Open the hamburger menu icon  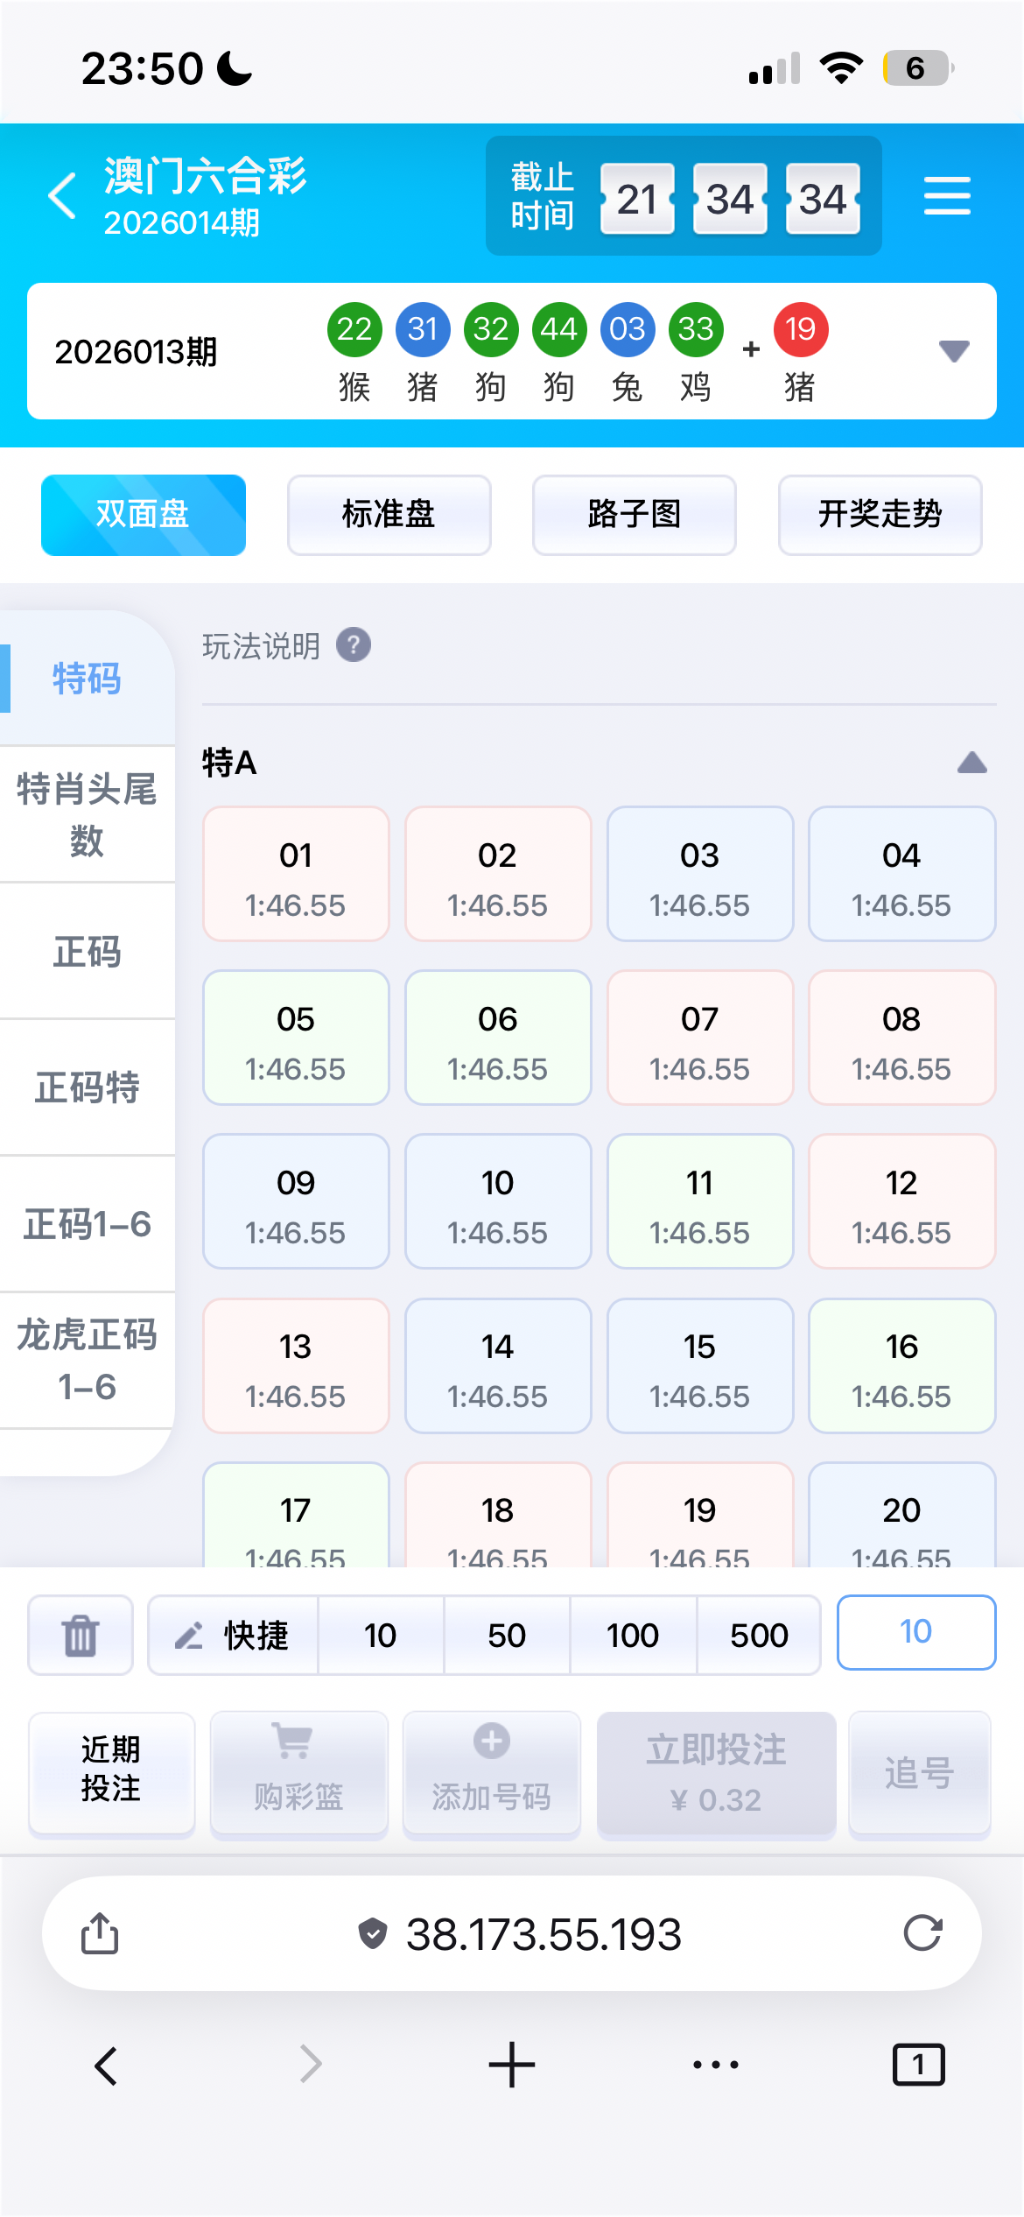pyautogui.click(x=947, y=195)
